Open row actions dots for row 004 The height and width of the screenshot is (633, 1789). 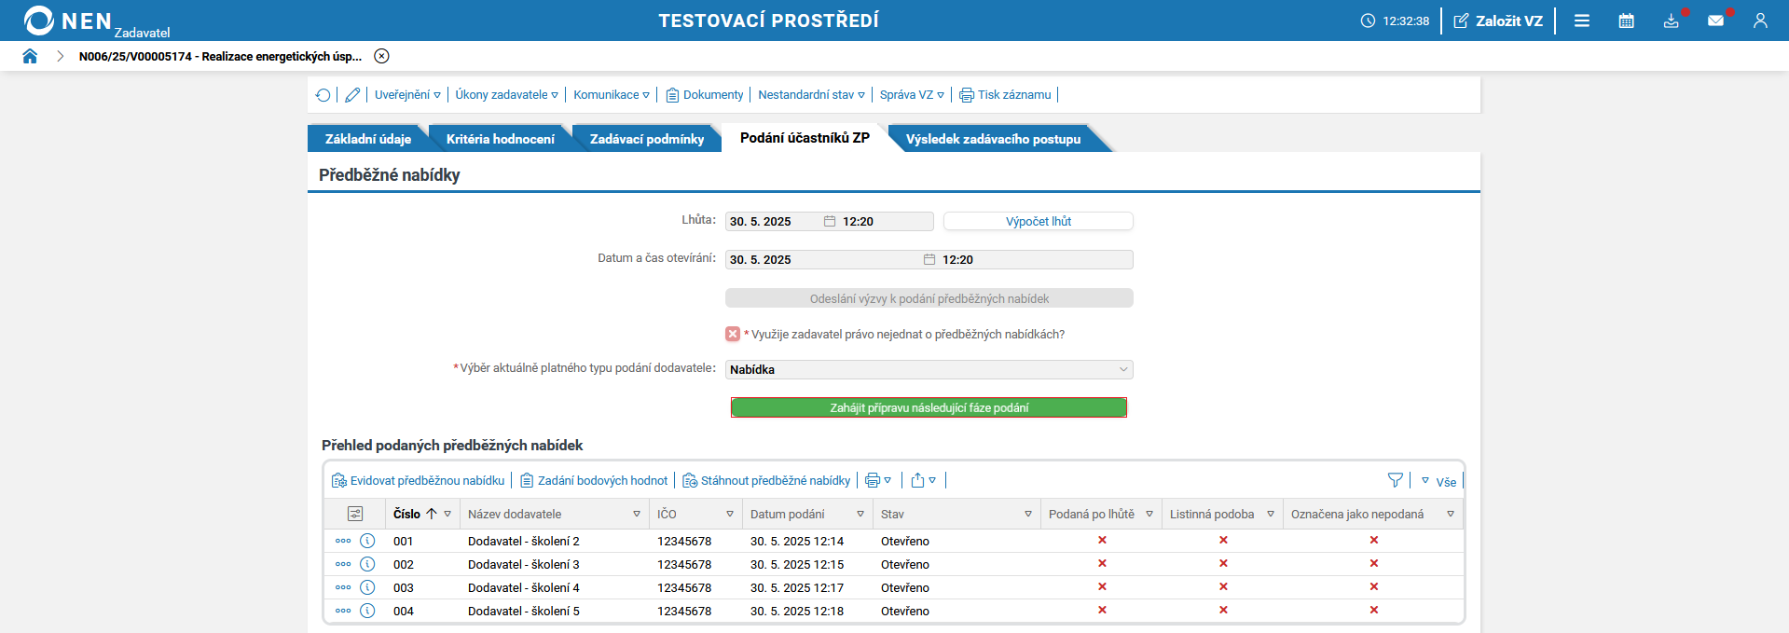(343, 611)
